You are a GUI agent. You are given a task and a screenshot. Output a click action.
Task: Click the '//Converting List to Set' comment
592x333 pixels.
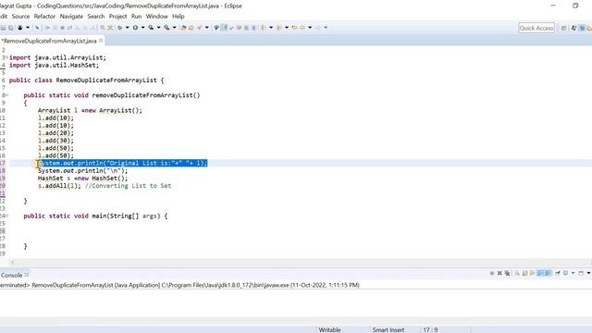[128, 186]
